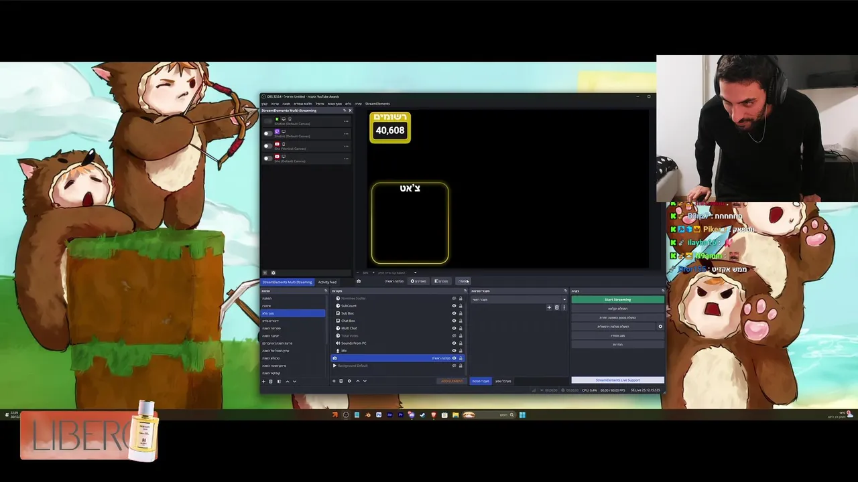The height and width of the screenshot is (482, 858).
Task: Toggle visibility of Nominee Scoller source
Action: coord(454,299)
